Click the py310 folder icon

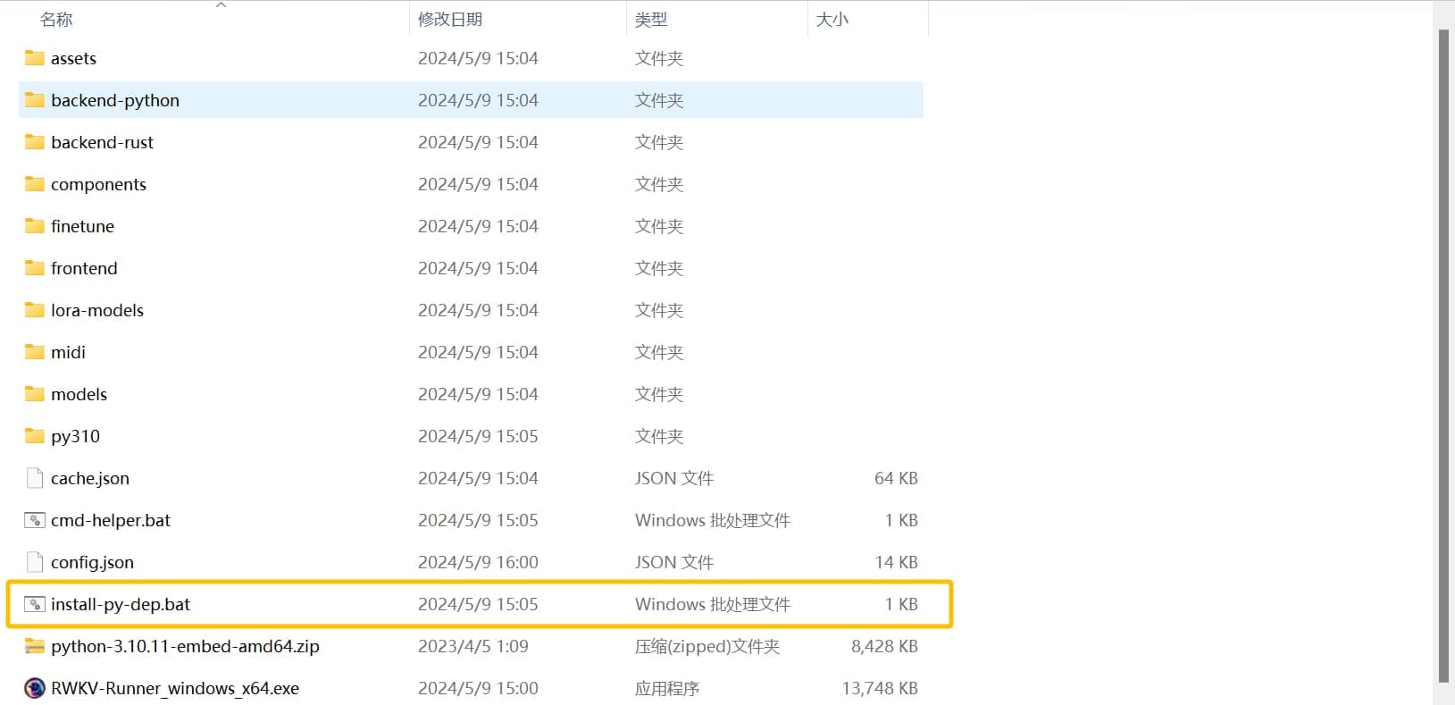pyautogui.click(x=35, y=436)
